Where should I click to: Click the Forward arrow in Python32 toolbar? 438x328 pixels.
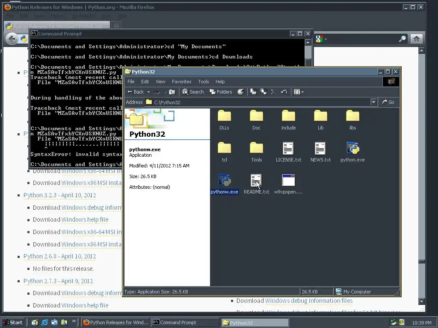[157, 92]
